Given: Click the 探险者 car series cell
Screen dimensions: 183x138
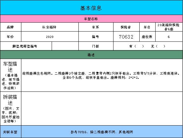Looking at the screenshot, I should click(126, 27).
